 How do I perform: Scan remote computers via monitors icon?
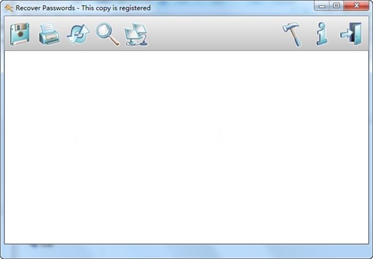(x=136, y=35)
